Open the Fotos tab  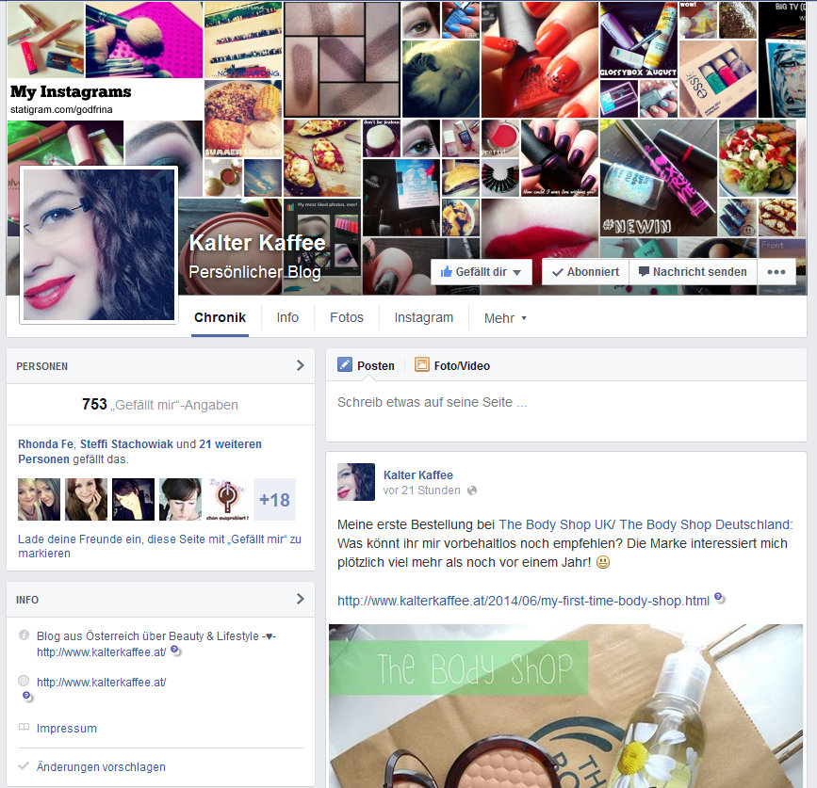point(347,317)
